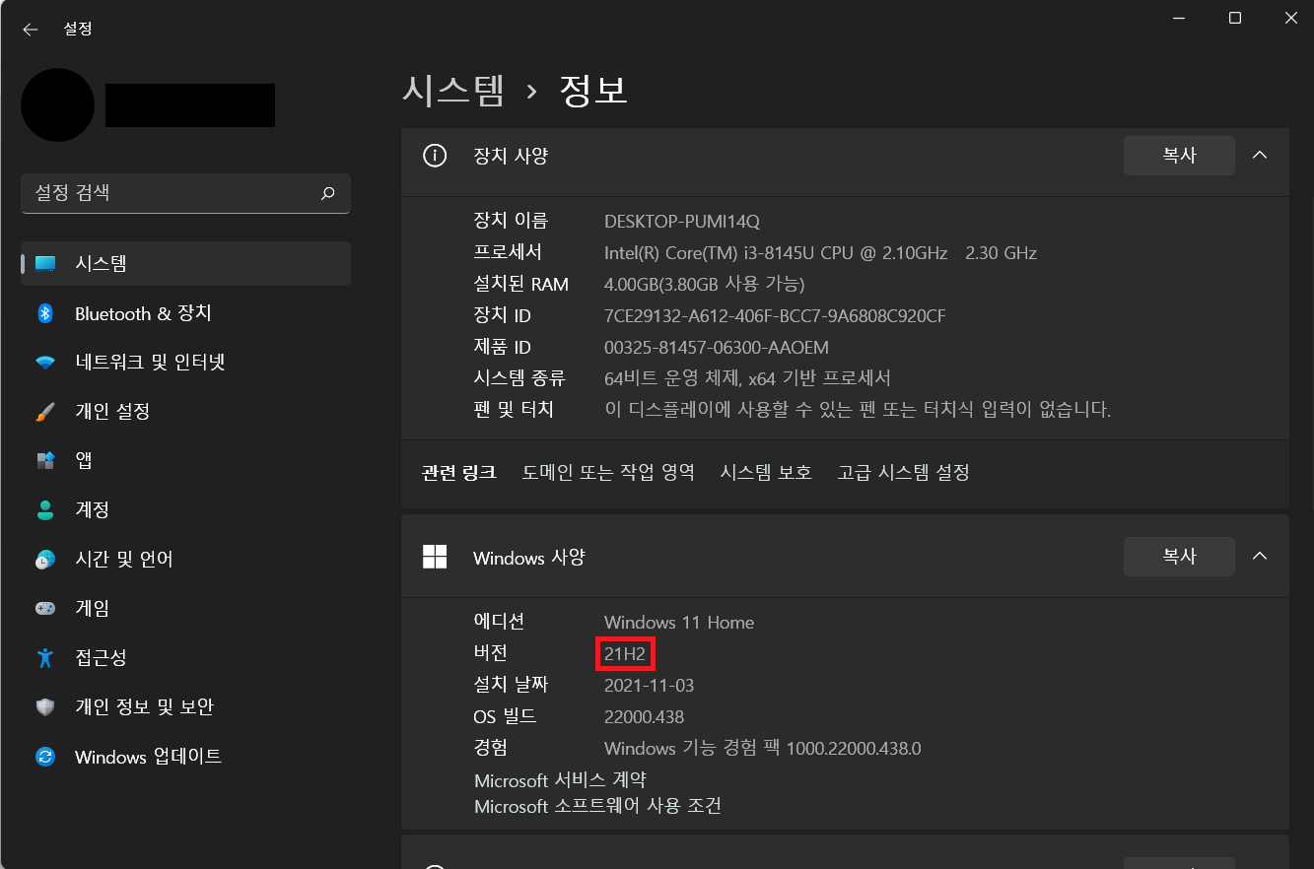Click the search magnifier icon

coord(328,193)
